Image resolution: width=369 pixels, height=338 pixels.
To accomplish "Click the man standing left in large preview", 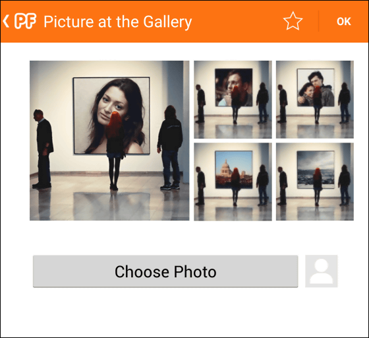I will click(x=43, y=149).
